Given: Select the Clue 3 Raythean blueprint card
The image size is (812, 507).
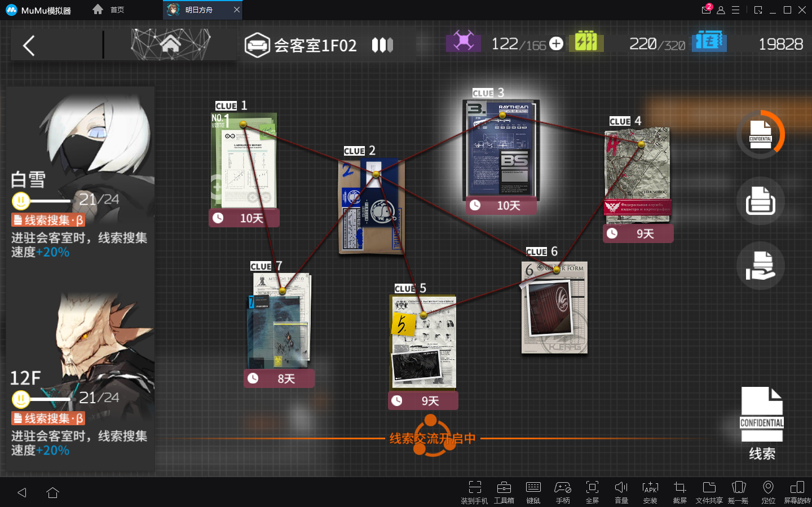Looking at the screenshot, I should point(501,150).
